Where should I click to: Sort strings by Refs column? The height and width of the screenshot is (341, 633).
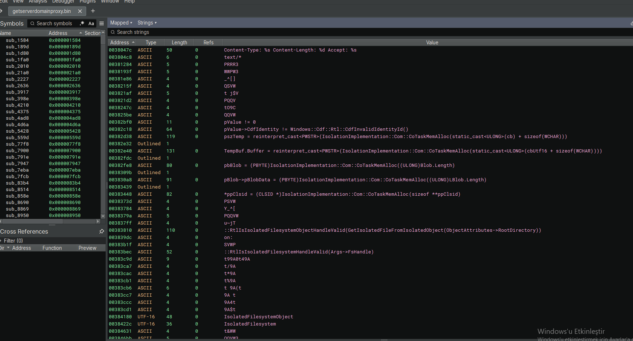point(208,42)
